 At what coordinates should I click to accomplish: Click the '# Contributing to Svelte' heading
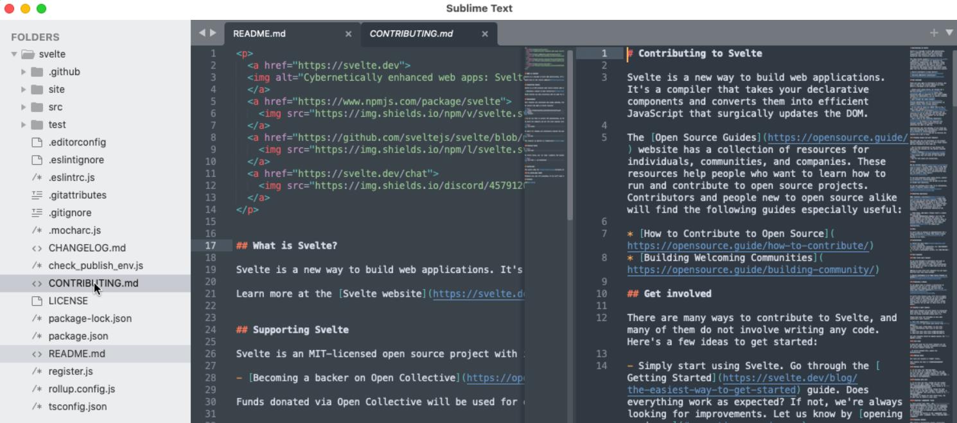695,54
